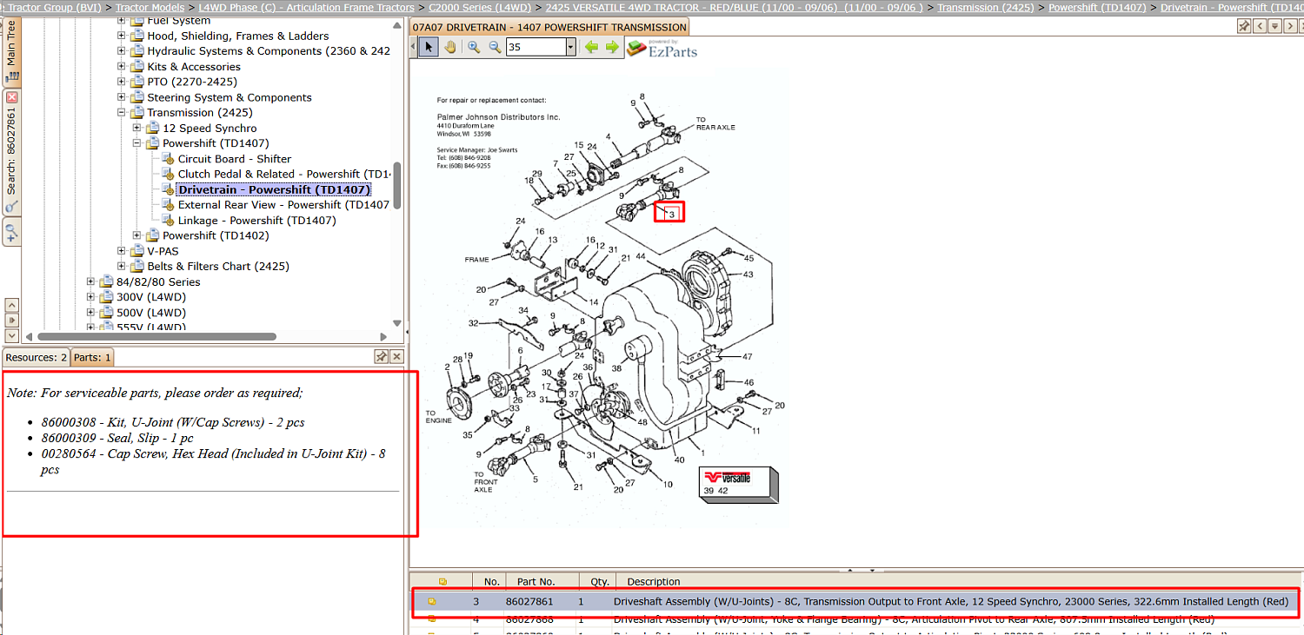Zoom out of the diagram
This screenshot has height=635, width=1304.
[x=495, y=47]
